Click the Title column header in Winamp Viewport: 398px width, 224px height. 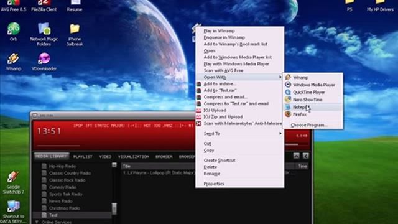(159, 166)
